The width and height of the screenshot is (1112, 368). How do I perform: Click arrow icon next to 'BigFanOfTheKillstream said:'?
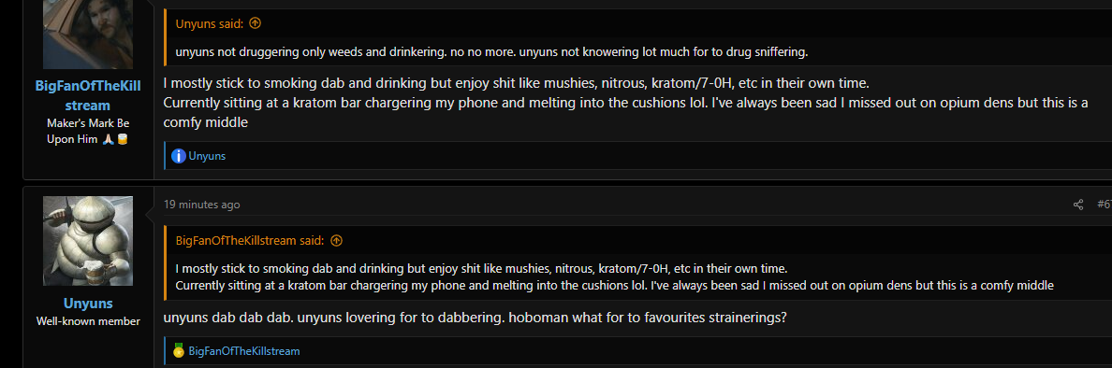[337, 241]
